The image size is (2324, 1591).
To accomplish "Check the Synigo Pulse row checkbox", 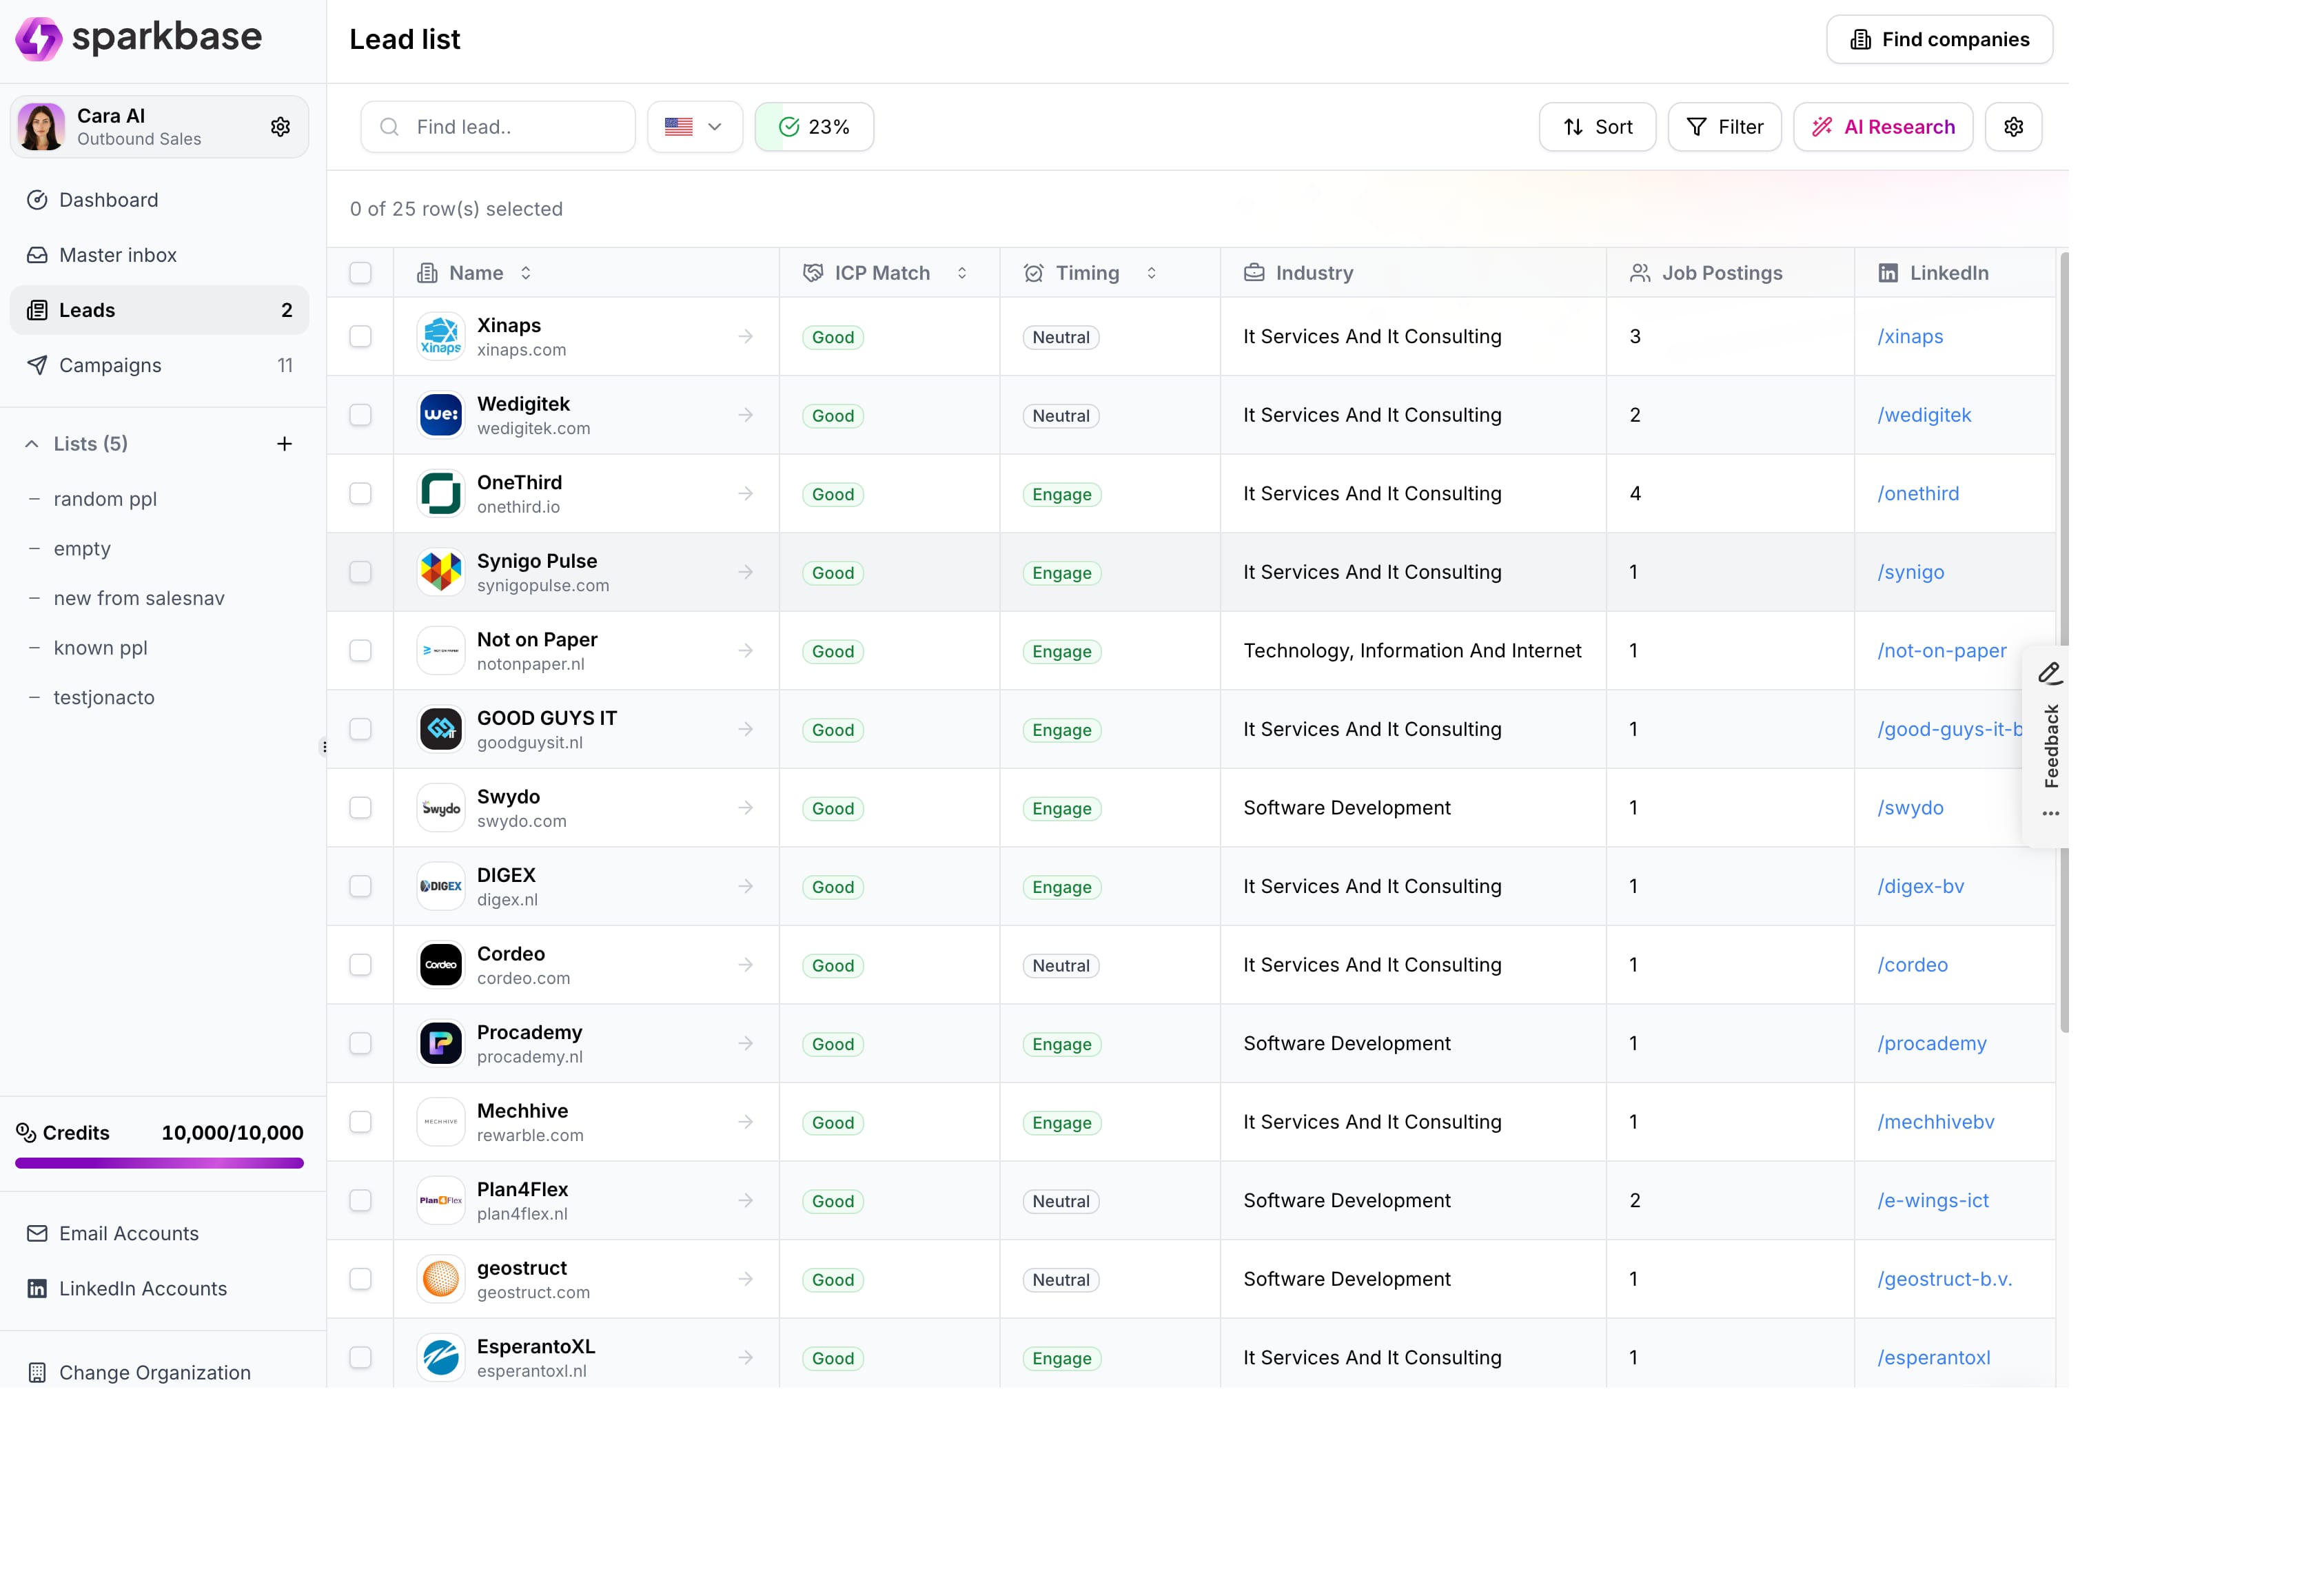I will pos(361,572).
